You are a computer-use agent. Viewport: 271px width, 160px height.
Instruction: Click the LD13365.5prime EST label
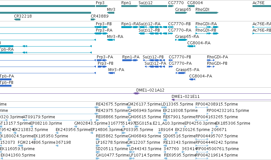(177, 104)
